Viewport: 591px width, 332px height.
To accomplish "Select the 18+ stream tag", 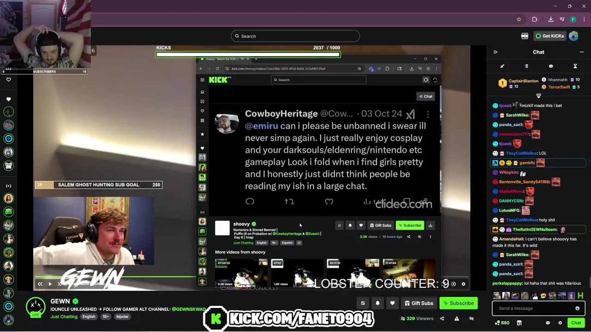I will 106,317.
